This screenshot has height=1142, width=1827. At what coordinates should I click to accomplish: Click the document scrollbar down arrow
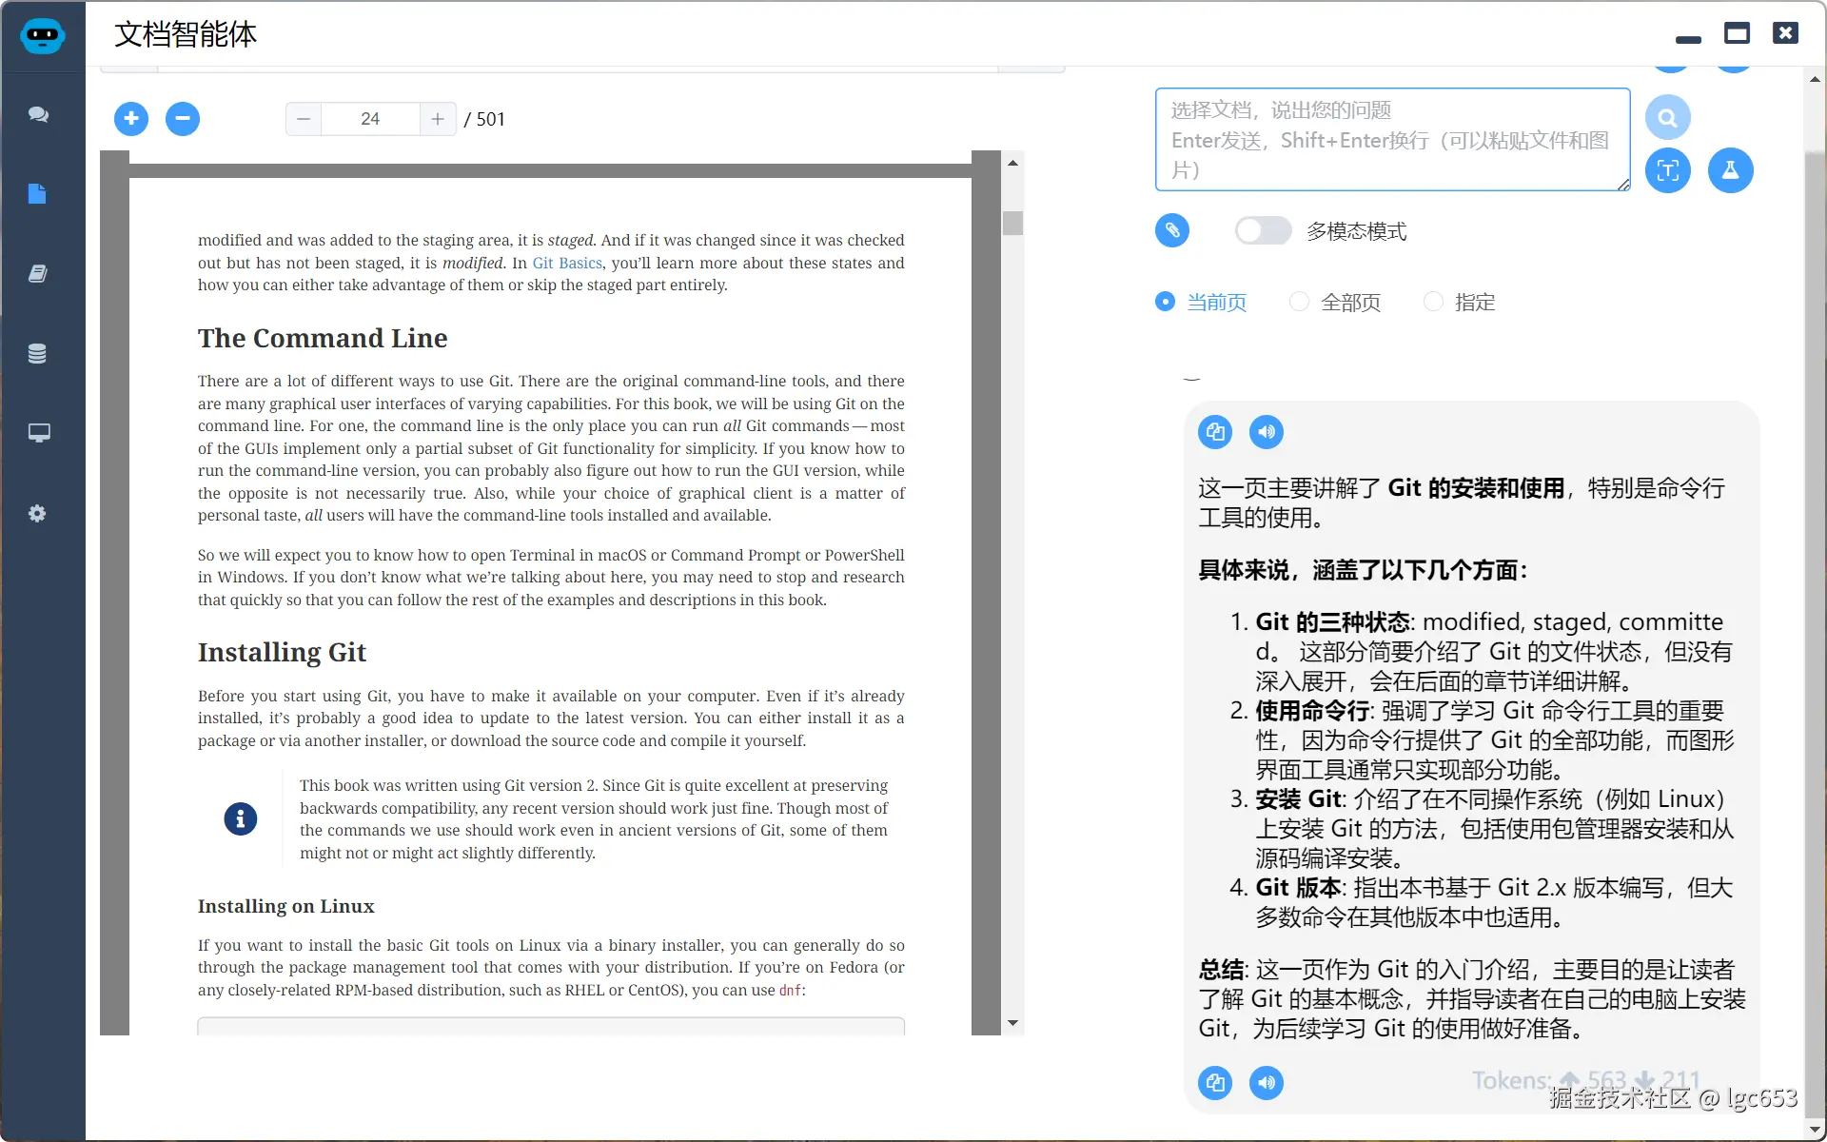click(1013, 1022)
